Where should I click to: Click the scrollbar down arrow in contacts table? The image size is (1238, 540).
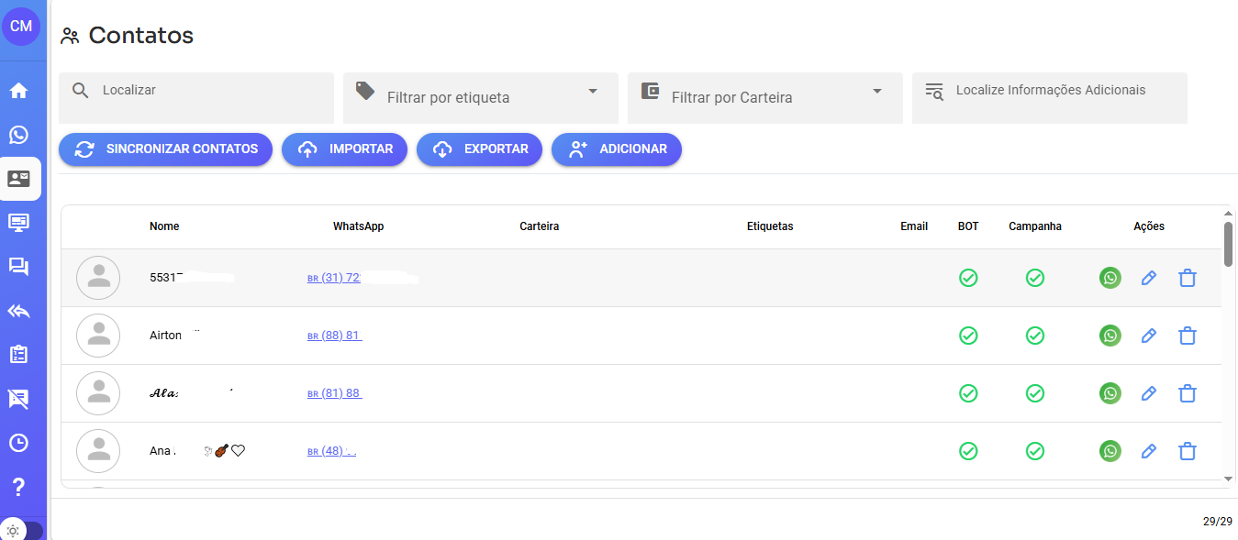pos(1229,479)
